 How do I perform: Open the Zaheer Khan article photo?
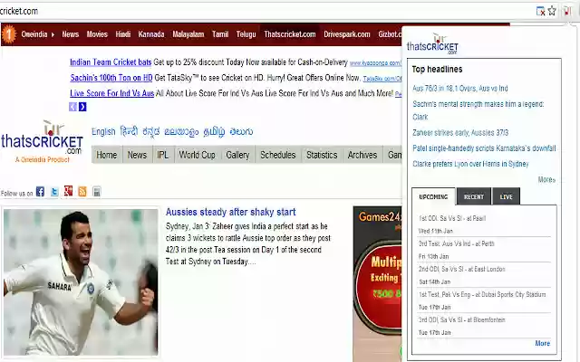click(x=81, y=282)
